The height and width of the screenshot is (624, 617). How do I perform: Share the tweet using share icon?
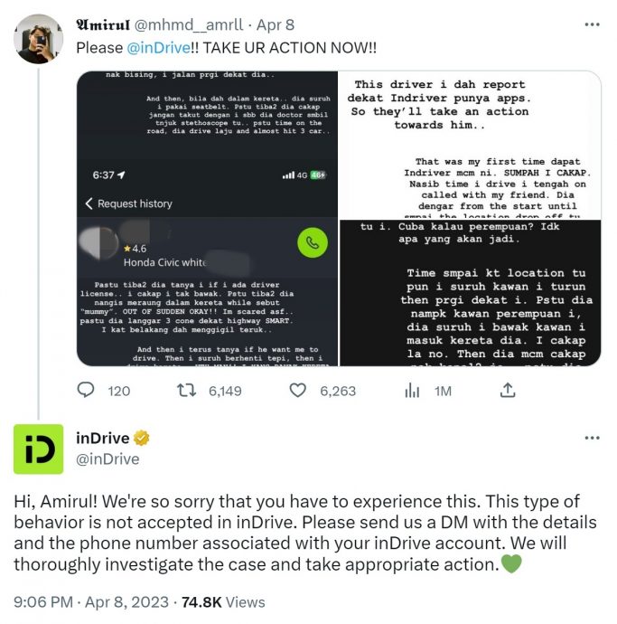coord(508,391)
